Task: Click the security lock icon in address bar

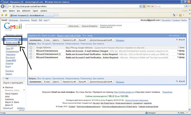Action: point(144,6)
